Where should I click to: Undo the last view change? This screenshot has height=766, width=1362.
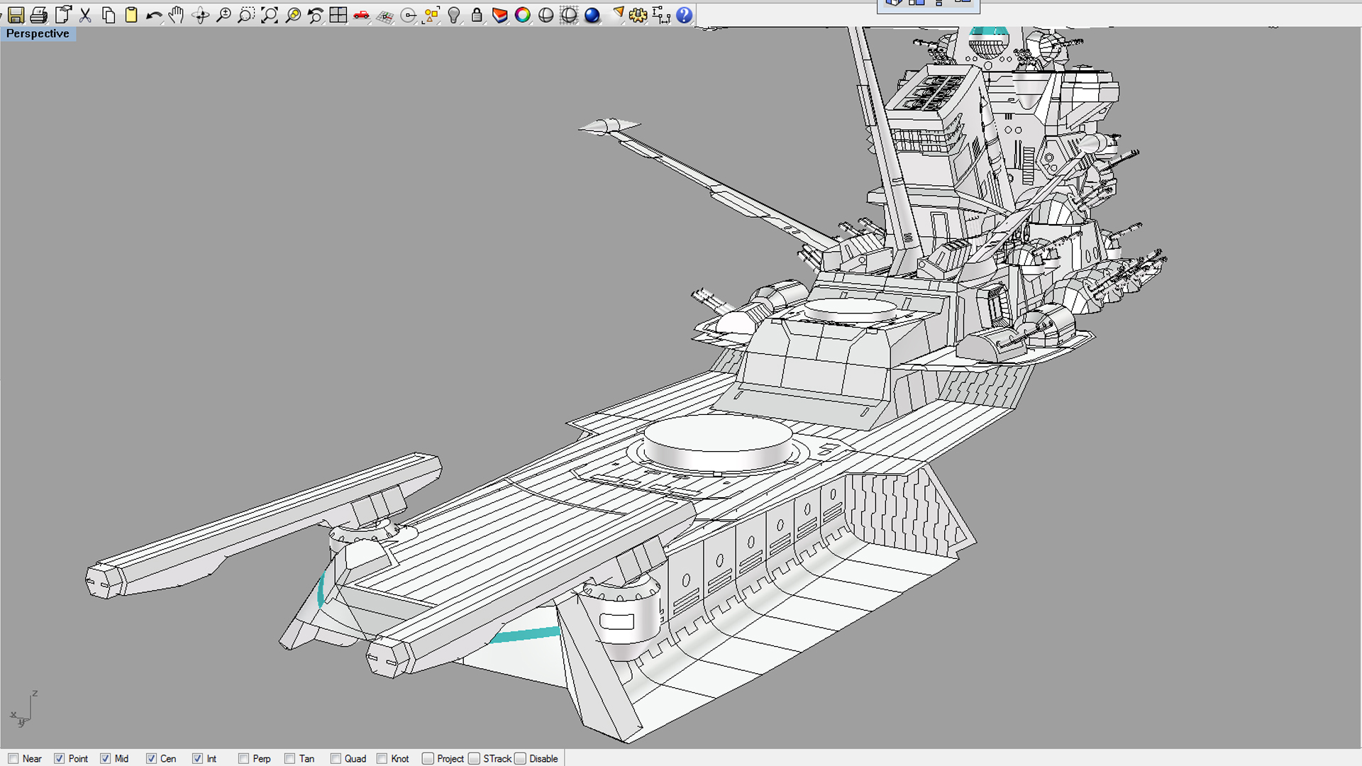pos(316,15)
